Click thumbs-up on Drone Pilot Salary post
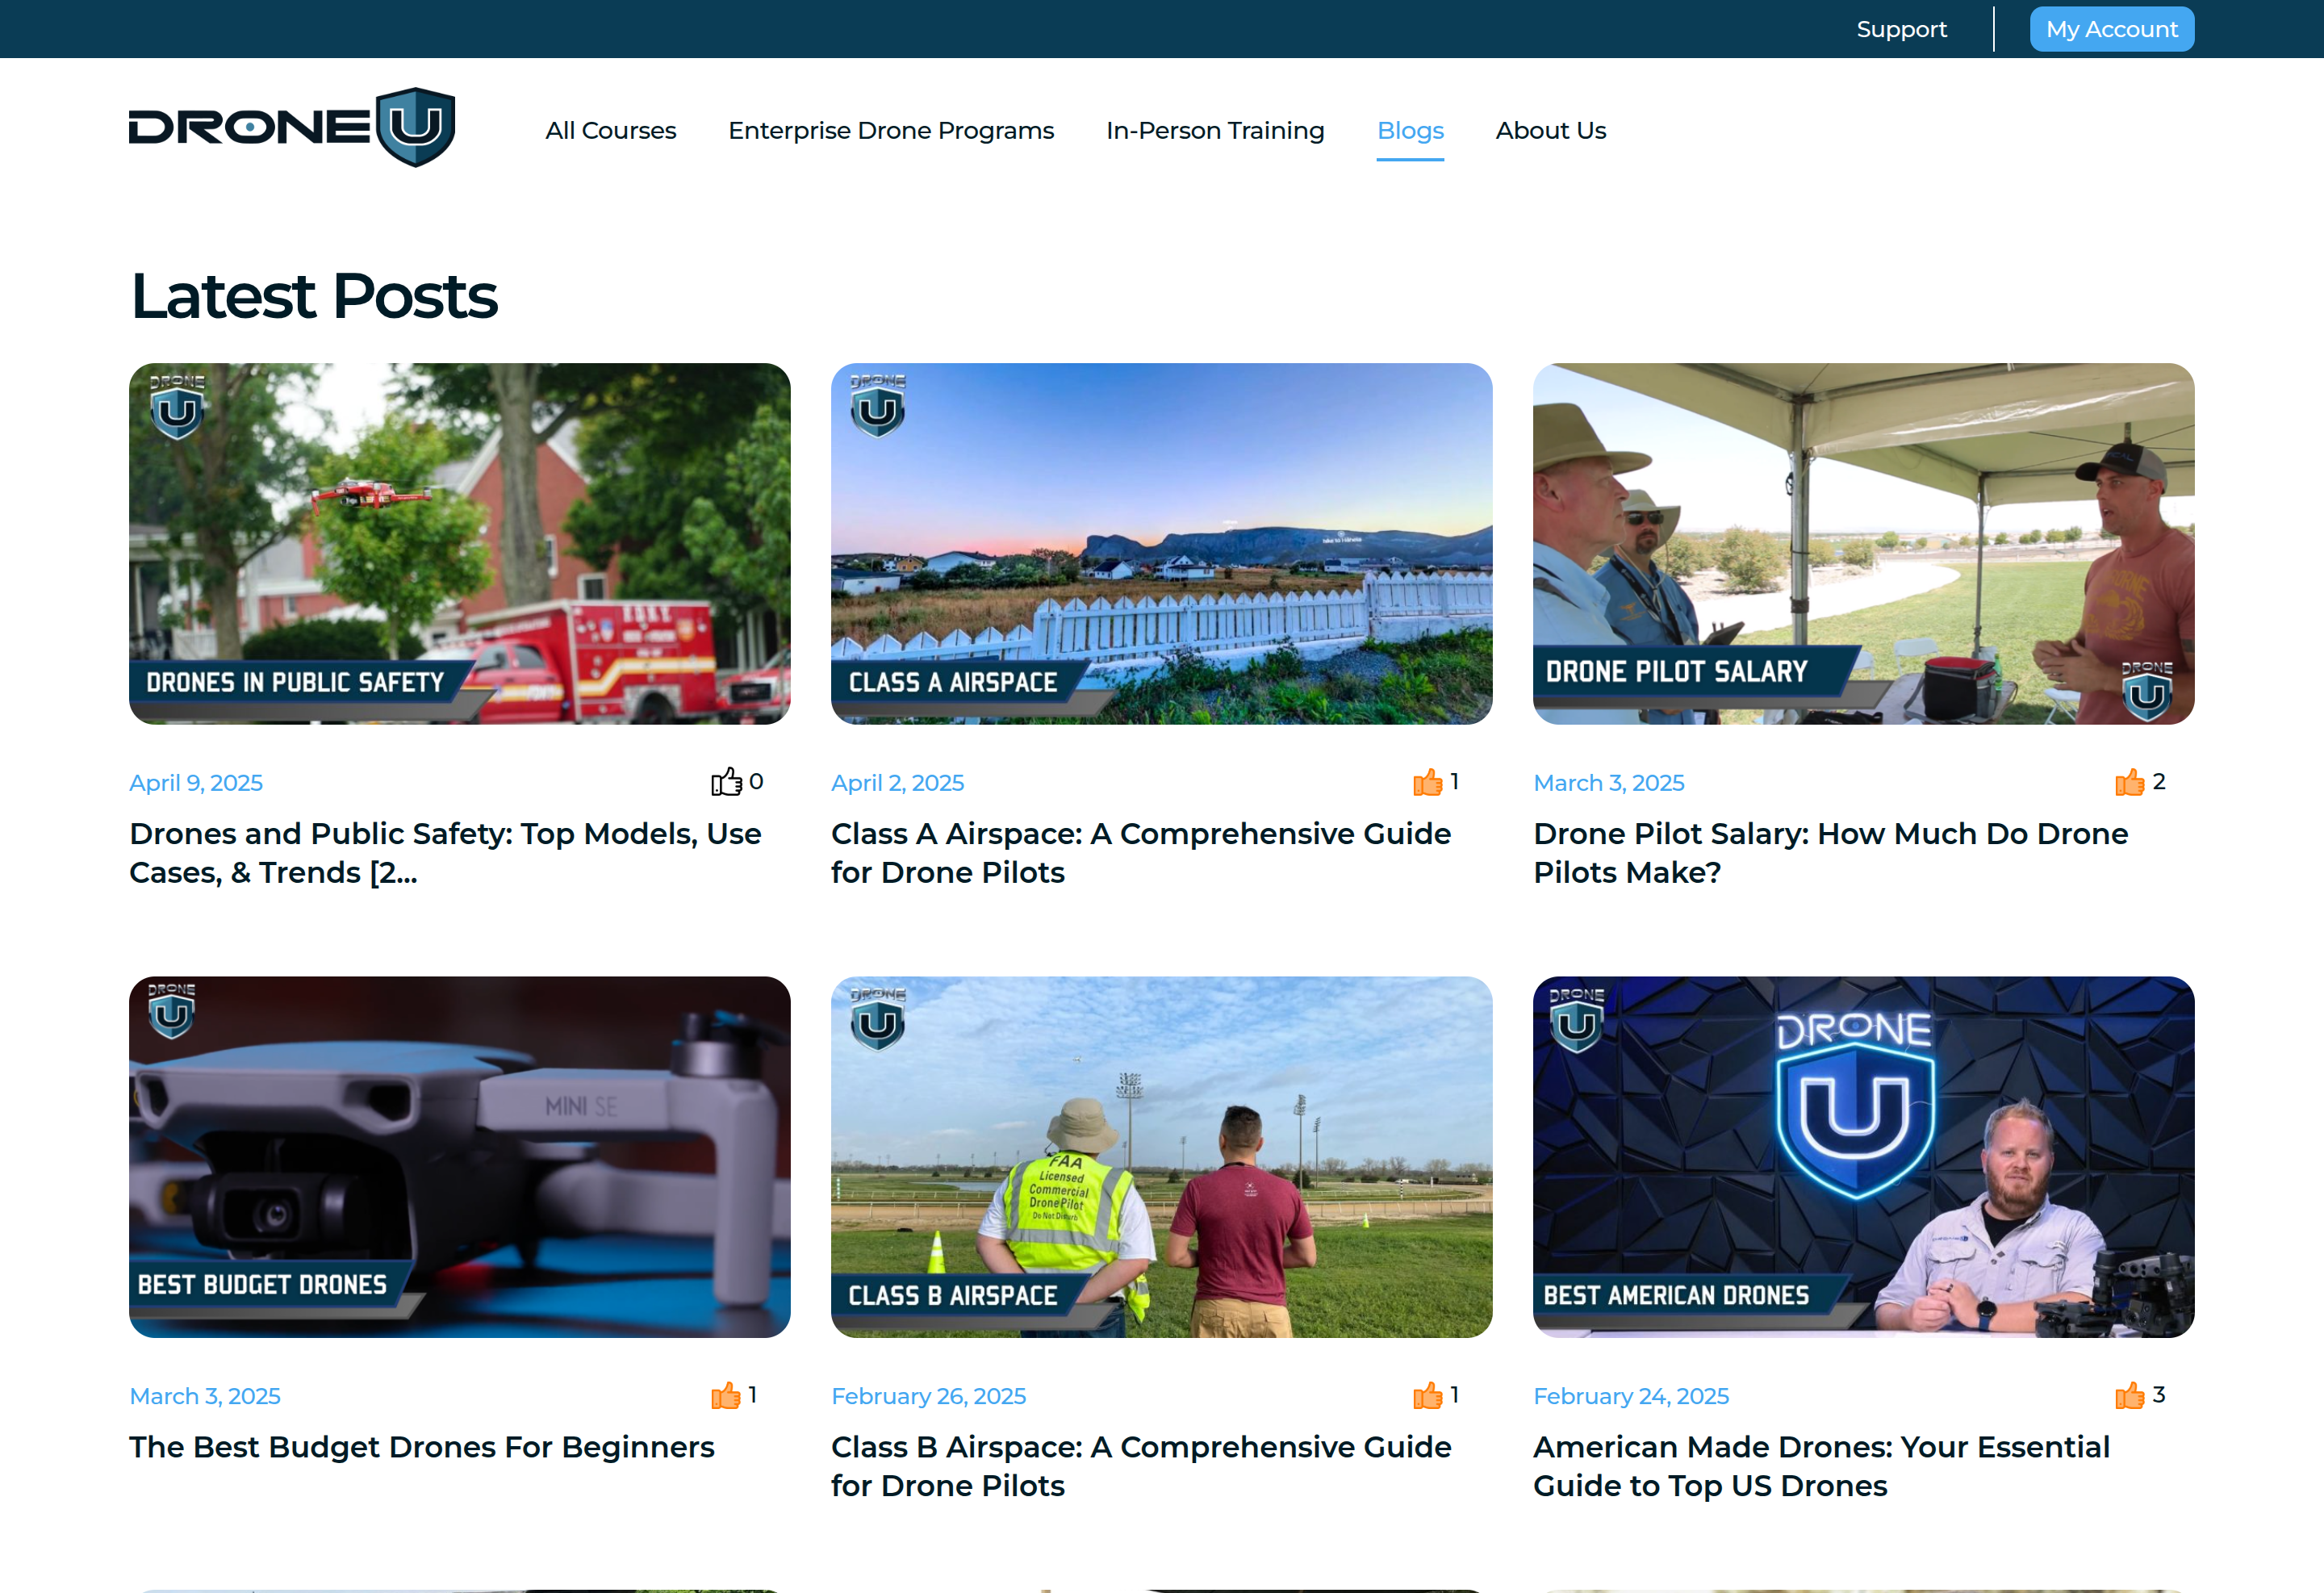2324x1593 pixels. (x=2130, y=782)
